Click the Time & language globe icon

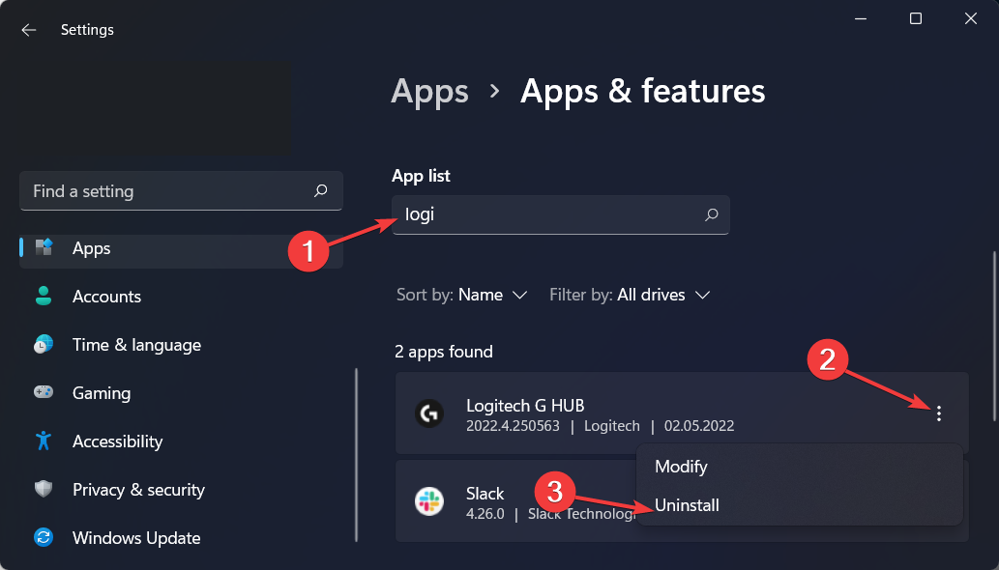point(44,345)
